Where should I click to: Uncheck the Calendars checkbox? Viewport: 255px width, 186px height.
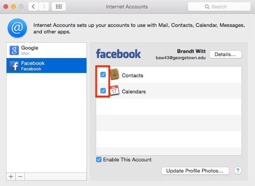click(103, 91)
